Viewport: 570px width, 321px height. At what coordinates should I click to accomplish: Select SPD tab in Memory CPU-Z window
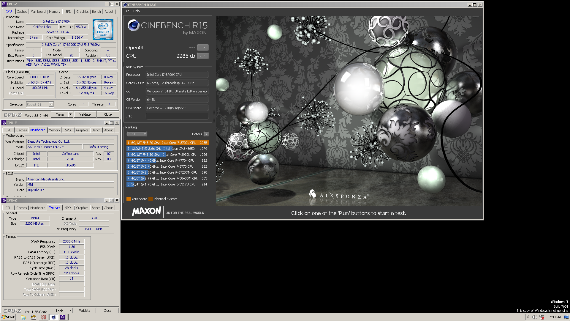[68, 208]
